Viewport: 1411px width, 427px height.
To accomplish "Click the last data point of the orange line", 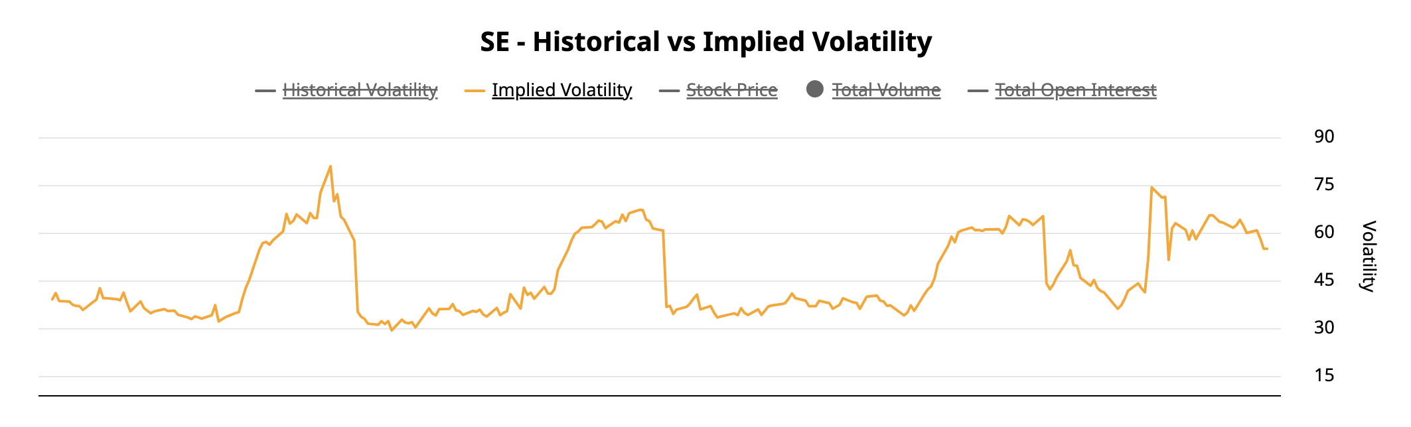I will (x=1267, y=249).
